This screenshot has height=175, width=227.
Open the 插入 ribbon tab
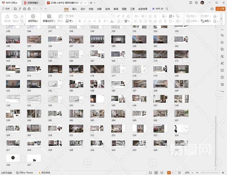(74, 9)
